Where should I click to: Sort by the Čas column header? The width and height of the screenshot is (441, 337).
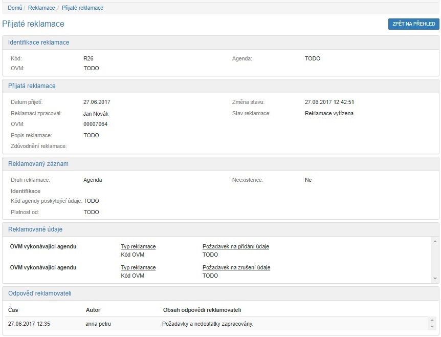coord(13,310)
